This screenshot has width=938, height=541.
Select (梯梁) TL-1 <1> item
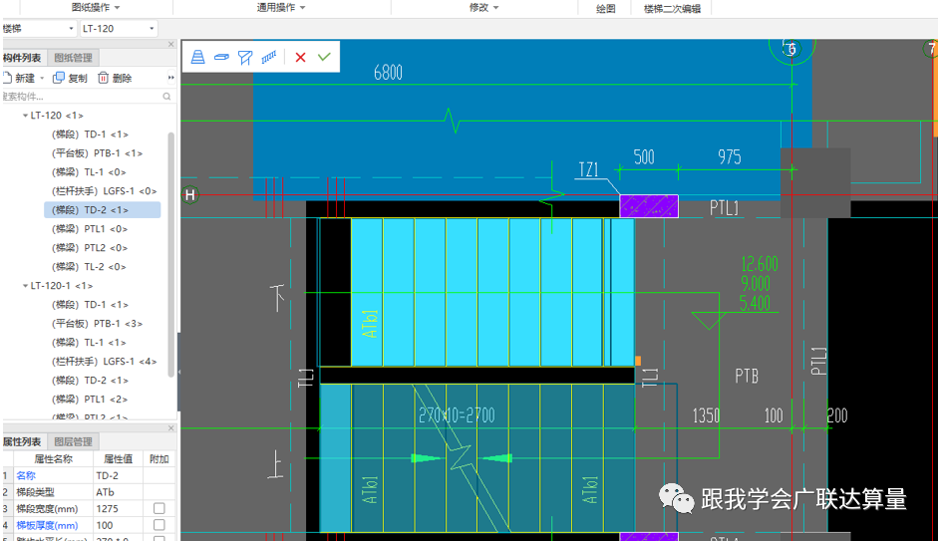point(89,343)
